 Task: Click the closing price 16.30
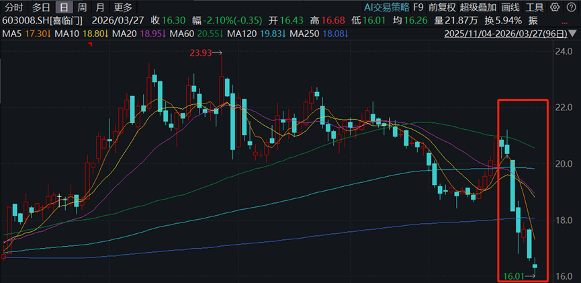pyautogui.click(x=175, y=20)
